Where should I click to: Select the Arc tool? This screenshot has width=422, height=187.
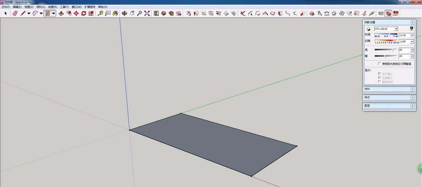(x=35, y=13)
